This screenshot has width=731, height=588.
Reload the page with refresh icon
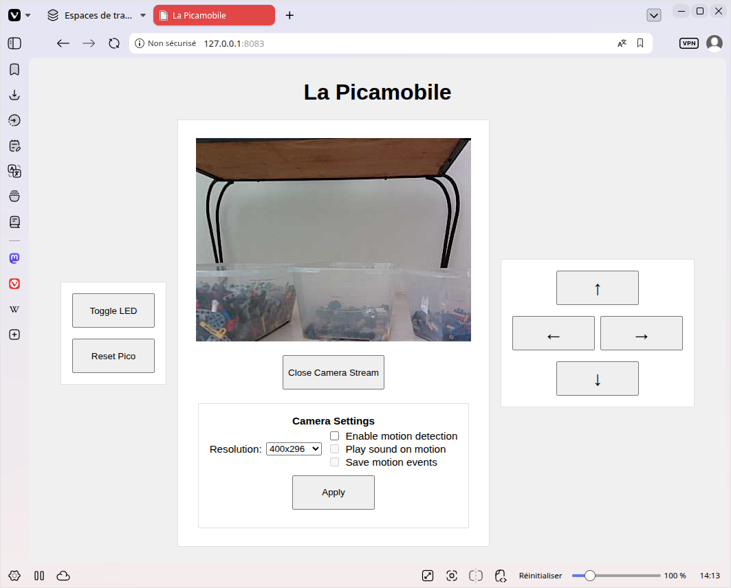coord(114,43)
